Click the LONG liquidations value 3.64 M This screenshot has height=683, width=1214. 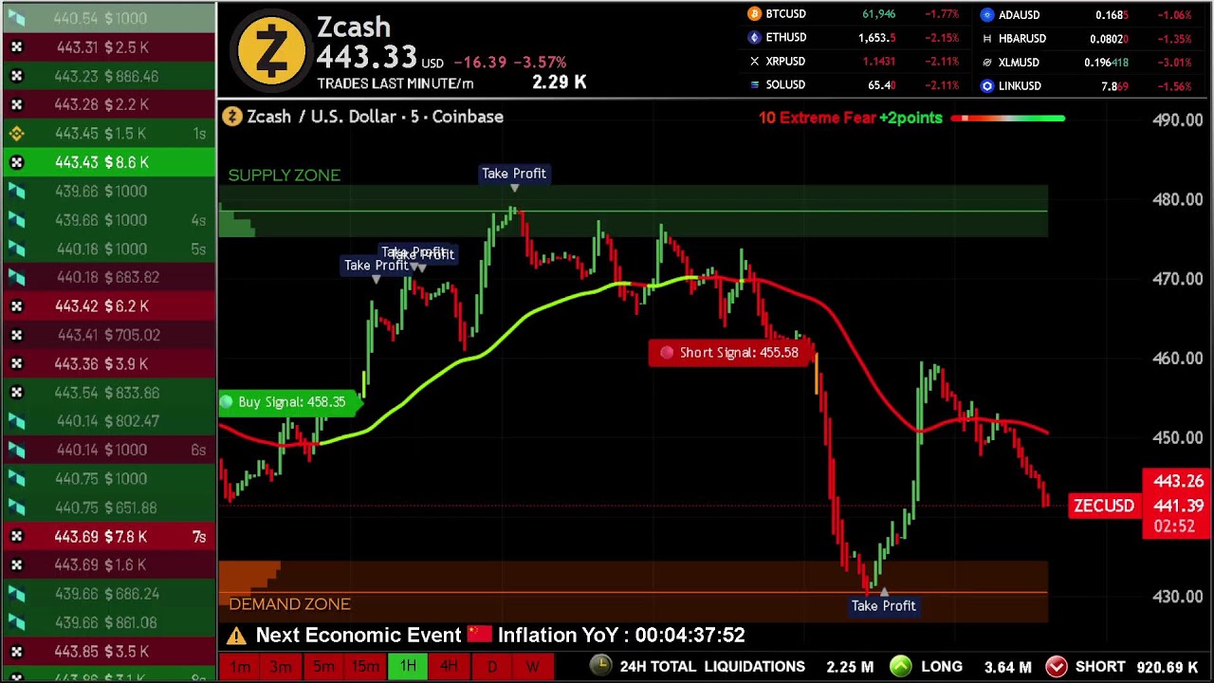coord(1007,667)
